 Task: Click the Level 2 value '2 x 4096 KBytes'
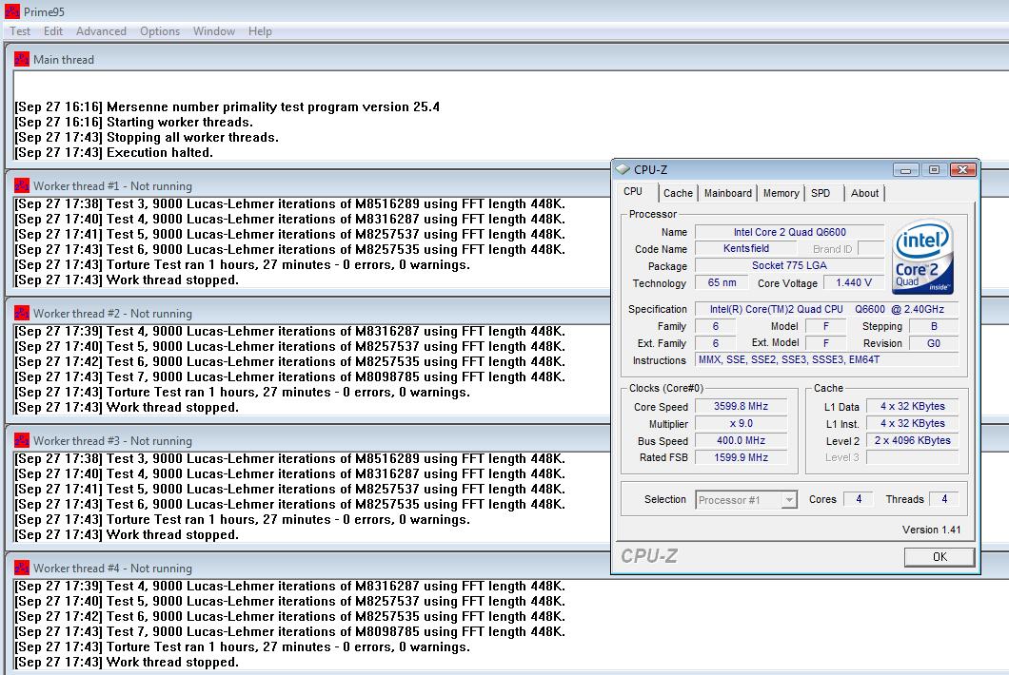[x=913, y=440]
